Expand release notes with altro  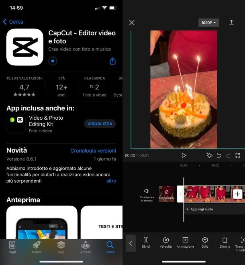tap(111, 181)
